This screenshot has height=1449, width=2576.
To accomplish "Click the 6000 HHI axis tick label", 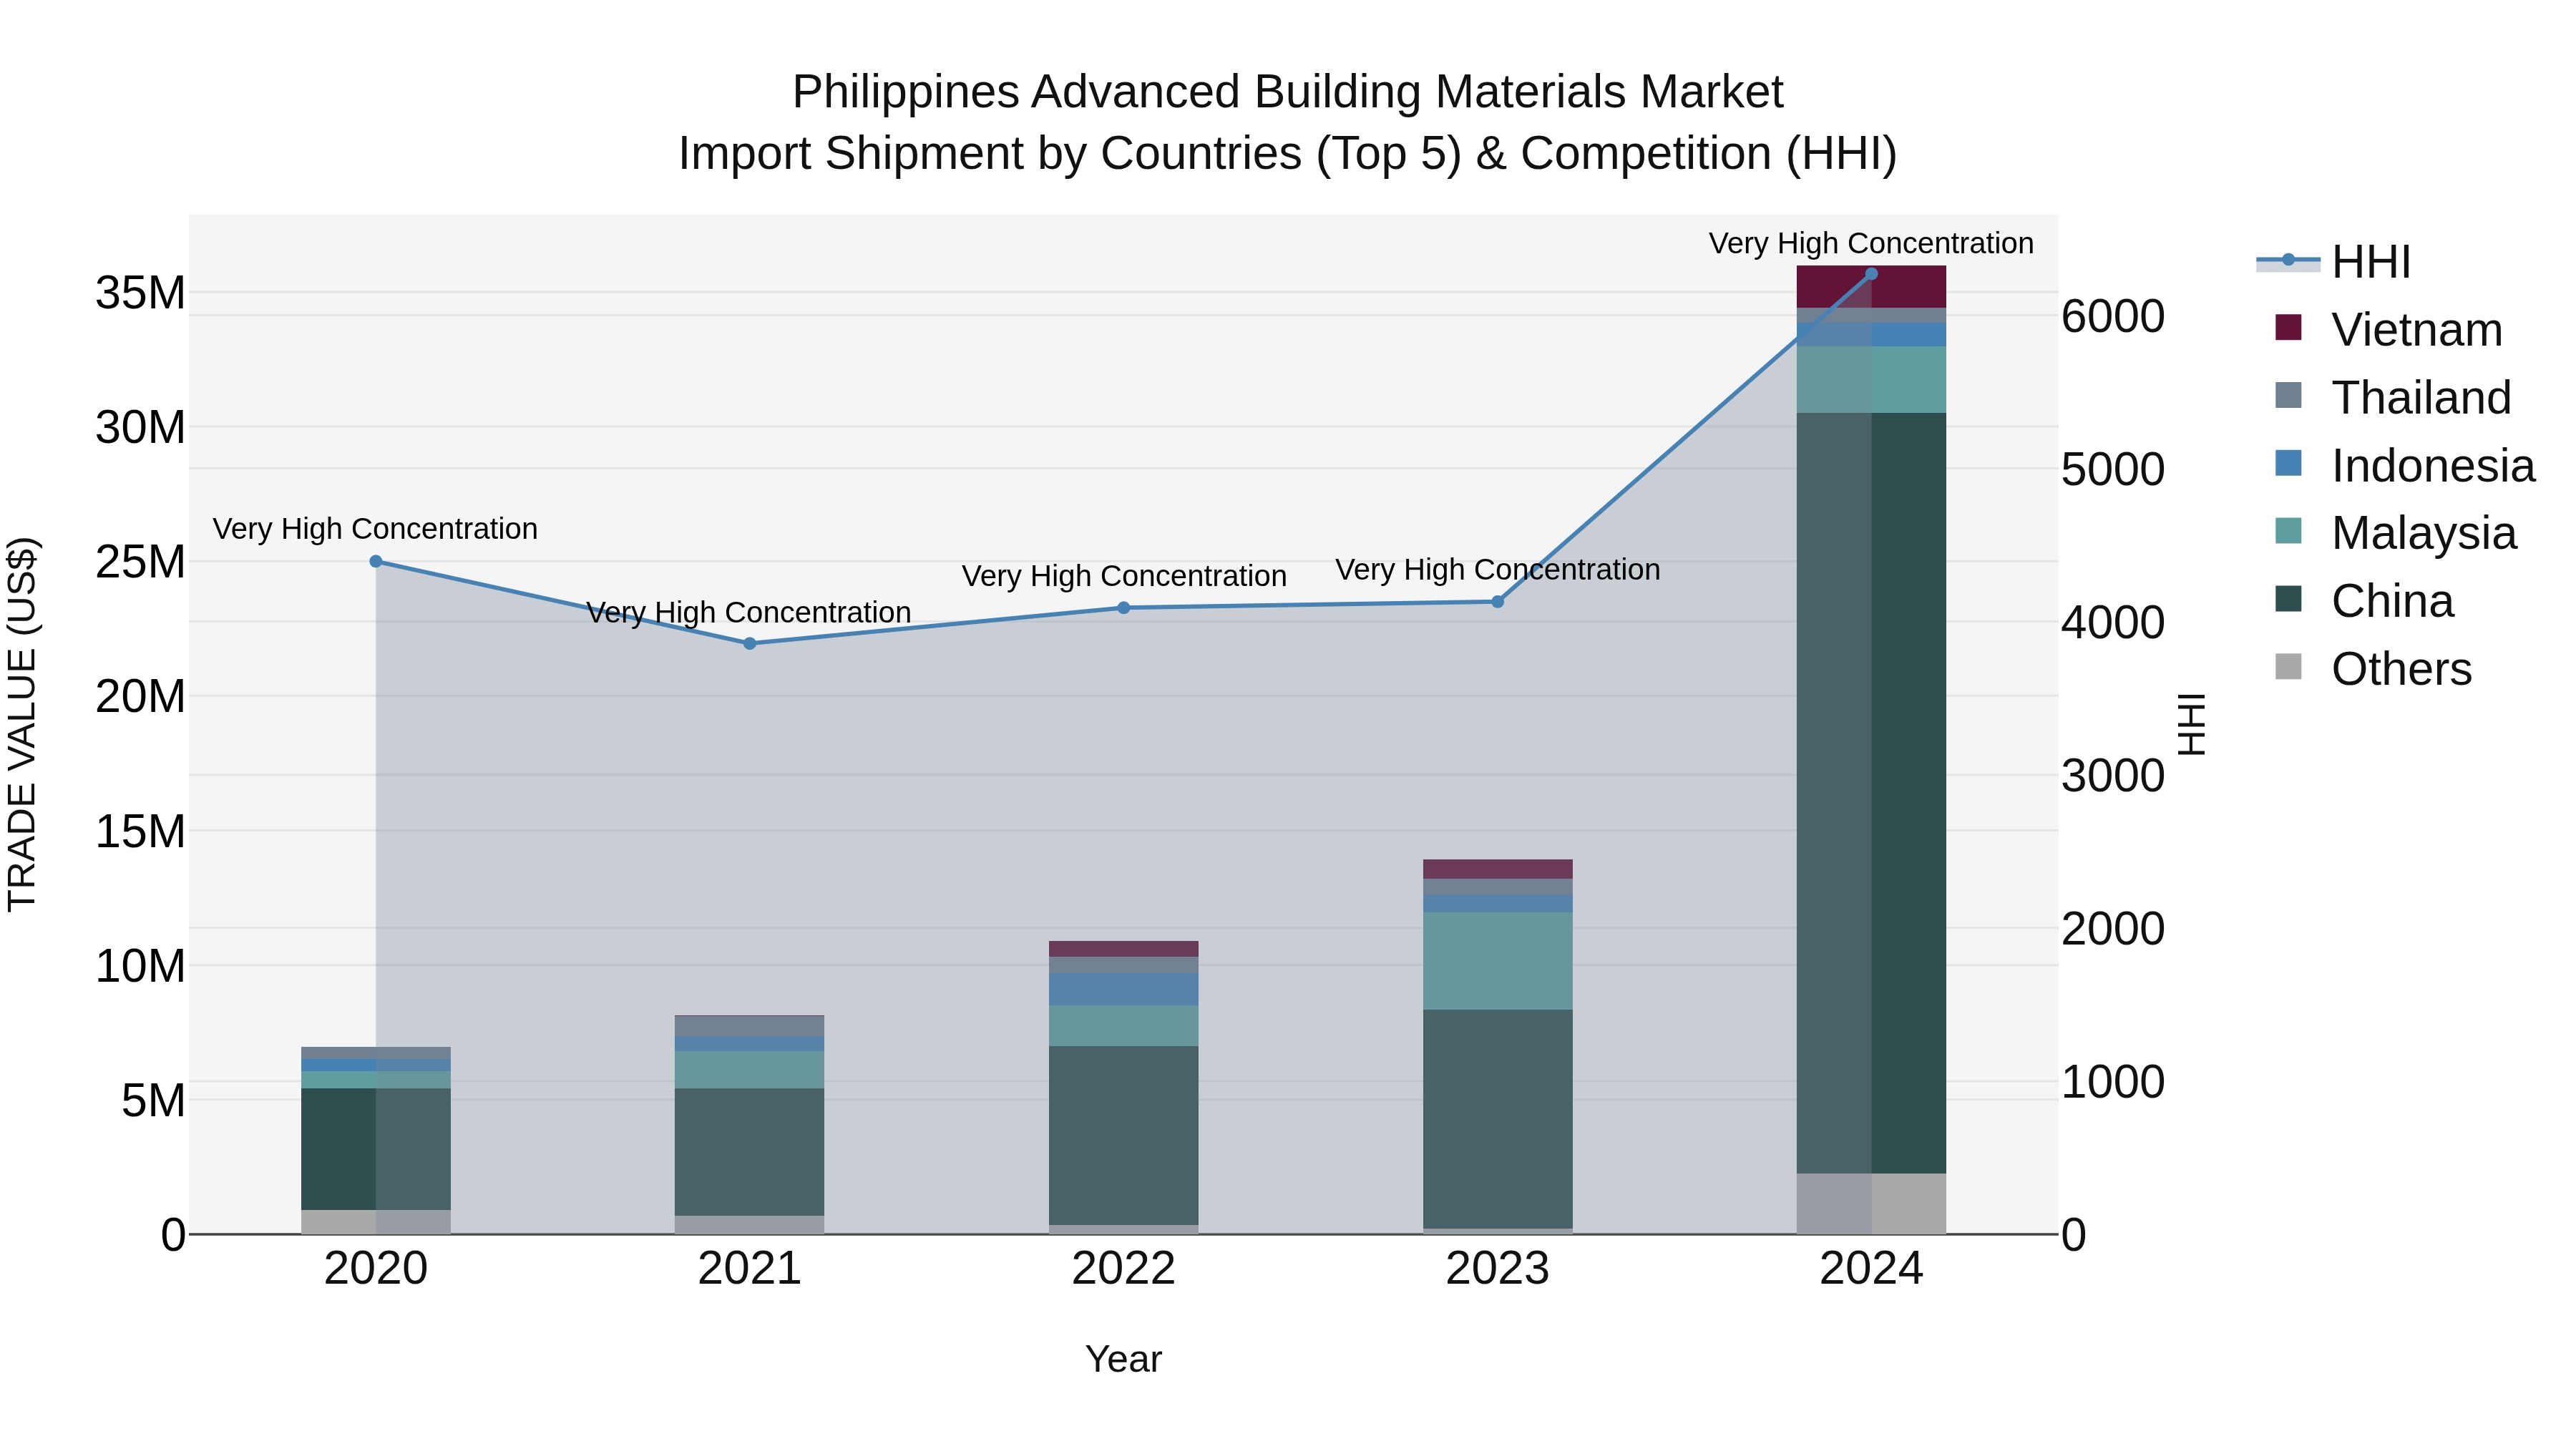I will coord(2113,316).
